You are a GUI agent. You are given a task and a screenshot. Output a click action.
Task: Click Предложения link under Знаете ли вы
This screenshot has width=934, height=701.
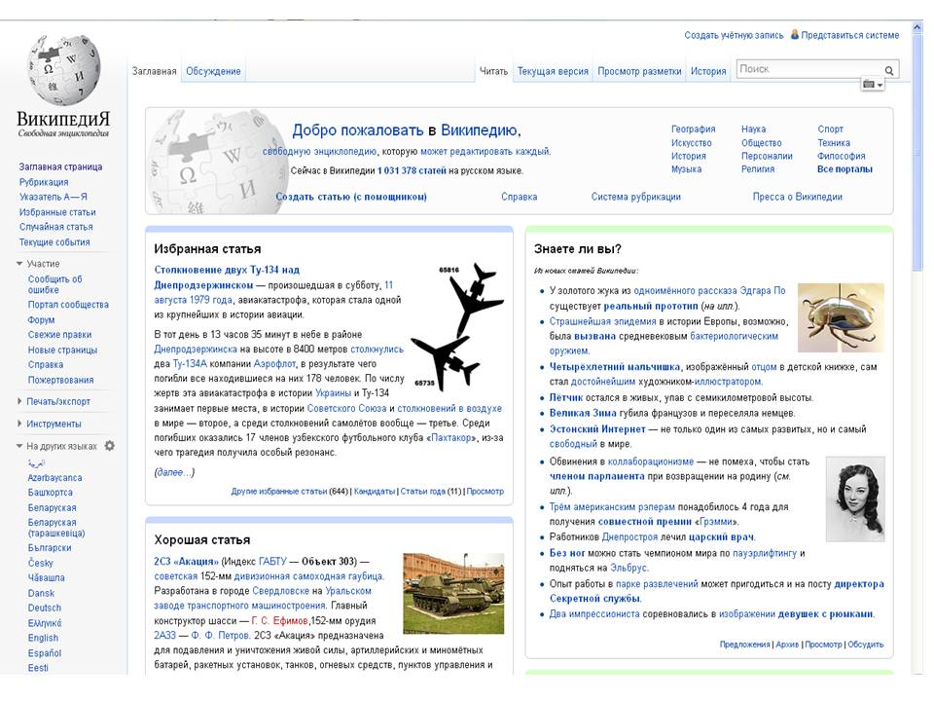(x=744, y=645)
